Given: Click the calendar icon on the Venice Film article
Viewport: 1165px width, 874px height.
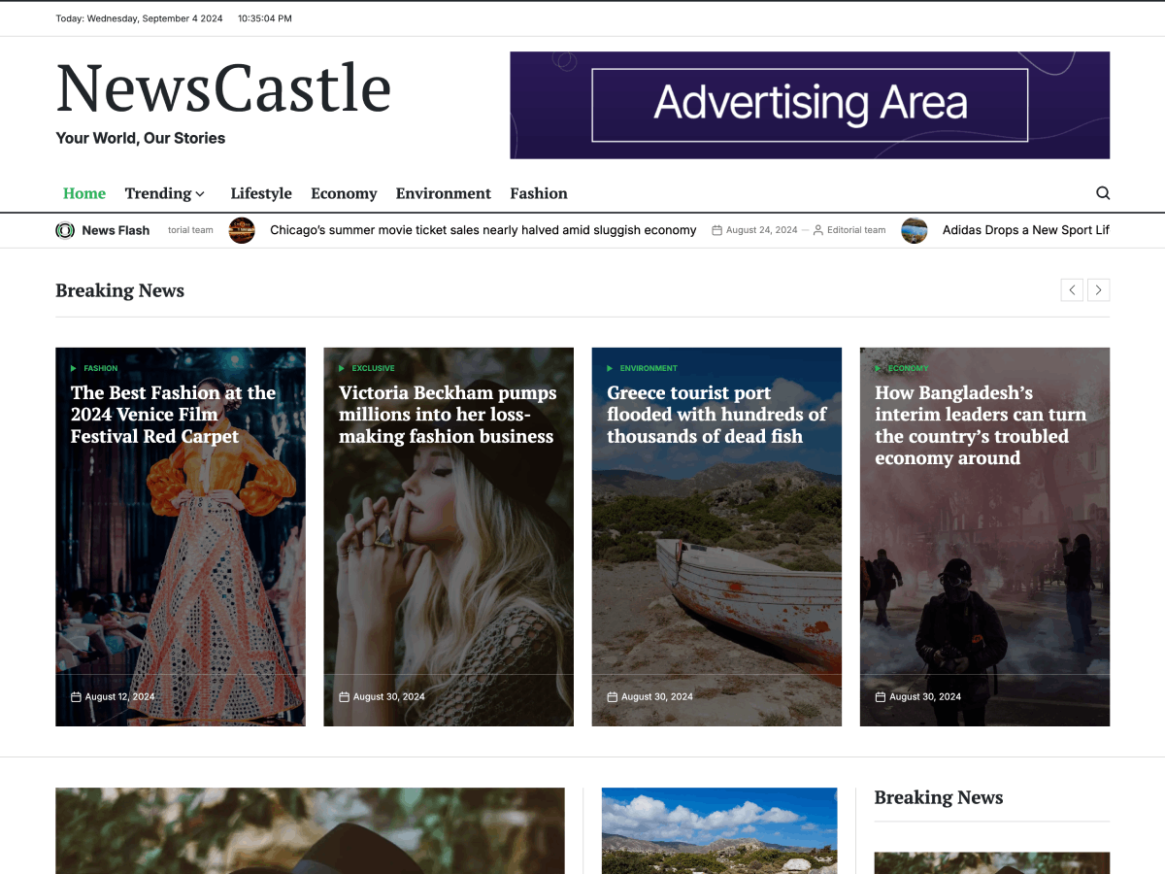Looking at the screenshot, I should tap(77, 696).
